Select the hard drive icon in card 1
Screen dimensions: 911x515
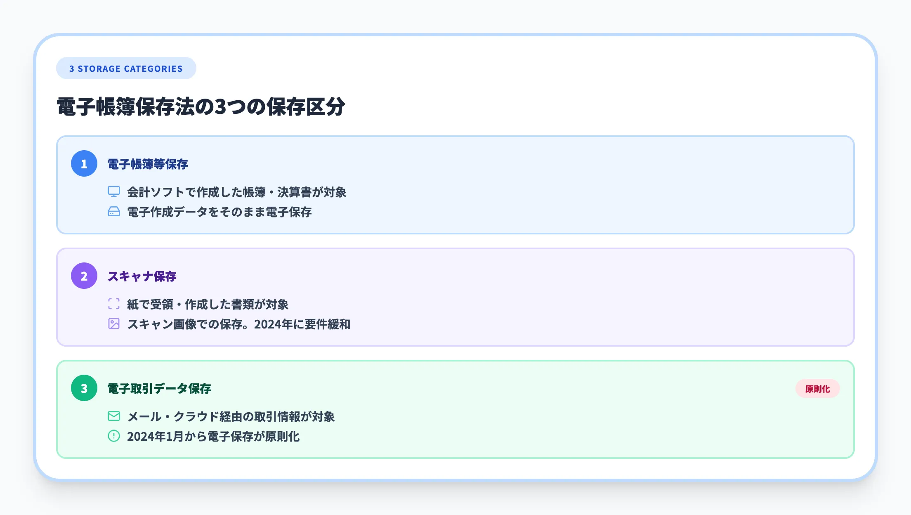click(x=113, y=212)
